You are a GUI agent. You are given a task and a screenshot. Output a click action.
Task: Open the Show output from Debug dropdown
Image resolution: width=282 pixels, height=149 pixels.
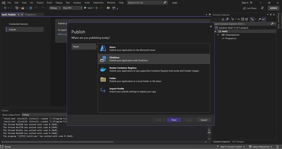44,115
